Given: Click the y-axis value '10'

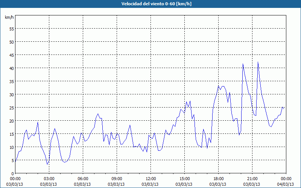Looking at the screenshot, I should [12, 147].
